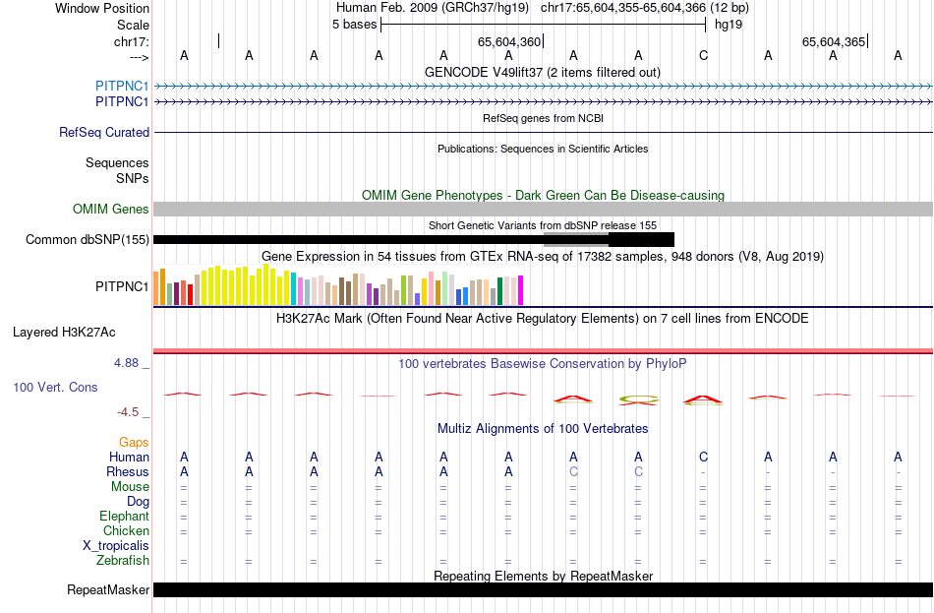Click the red bar in GTEx expression chart
The height and width of the screenshot is (613, 934).
tap(190, 294)
